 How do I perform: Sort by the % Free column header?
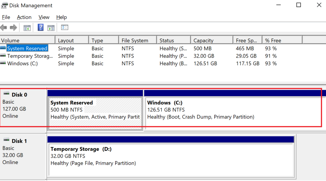(x=282, y=40)
